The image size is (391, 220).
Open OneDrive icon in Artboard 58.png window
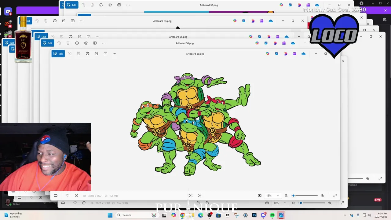pyautogui.click(x=293, y=43)
